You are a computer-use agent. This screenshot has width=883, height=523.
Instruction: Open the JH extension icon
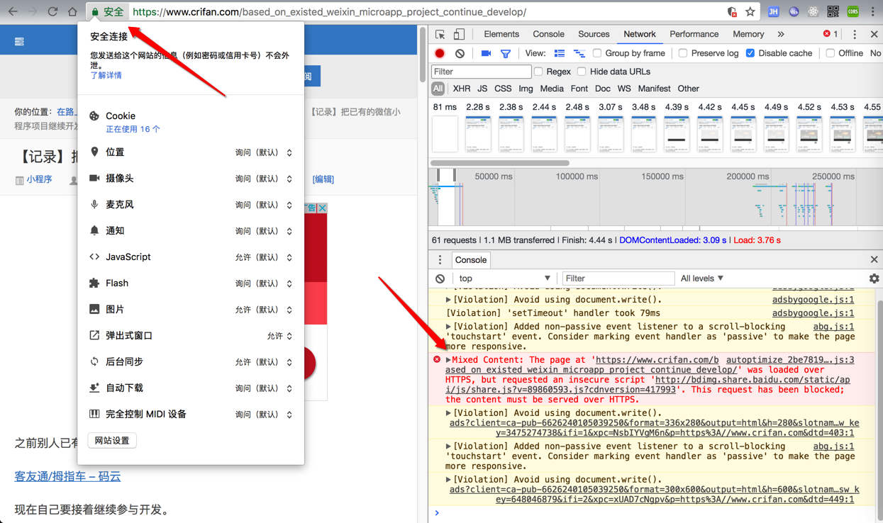774,12
